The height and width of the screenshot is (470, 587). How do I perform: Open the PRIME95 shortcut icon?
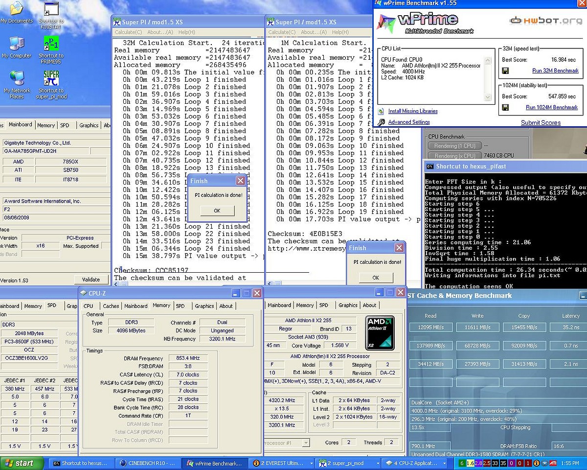pos(51,44)
